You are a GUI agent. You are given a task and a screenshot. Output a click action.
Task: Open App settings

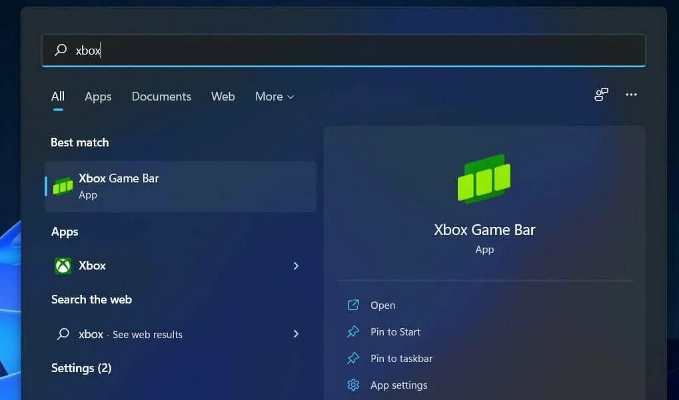tap(399, 385)
